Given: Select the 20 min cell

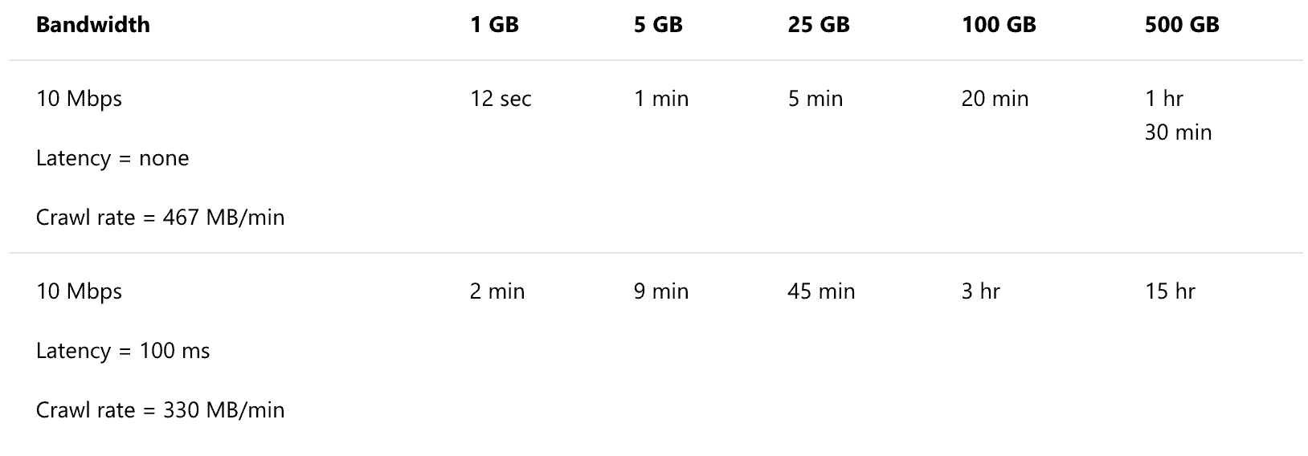Looking at the screenshot, I should click(x=995, y=99).
